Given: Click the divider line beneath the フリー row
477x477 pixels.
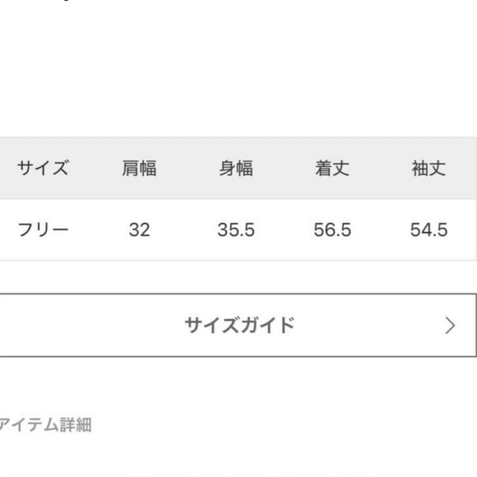Looking at the screenshot, I should click(238, 260).
